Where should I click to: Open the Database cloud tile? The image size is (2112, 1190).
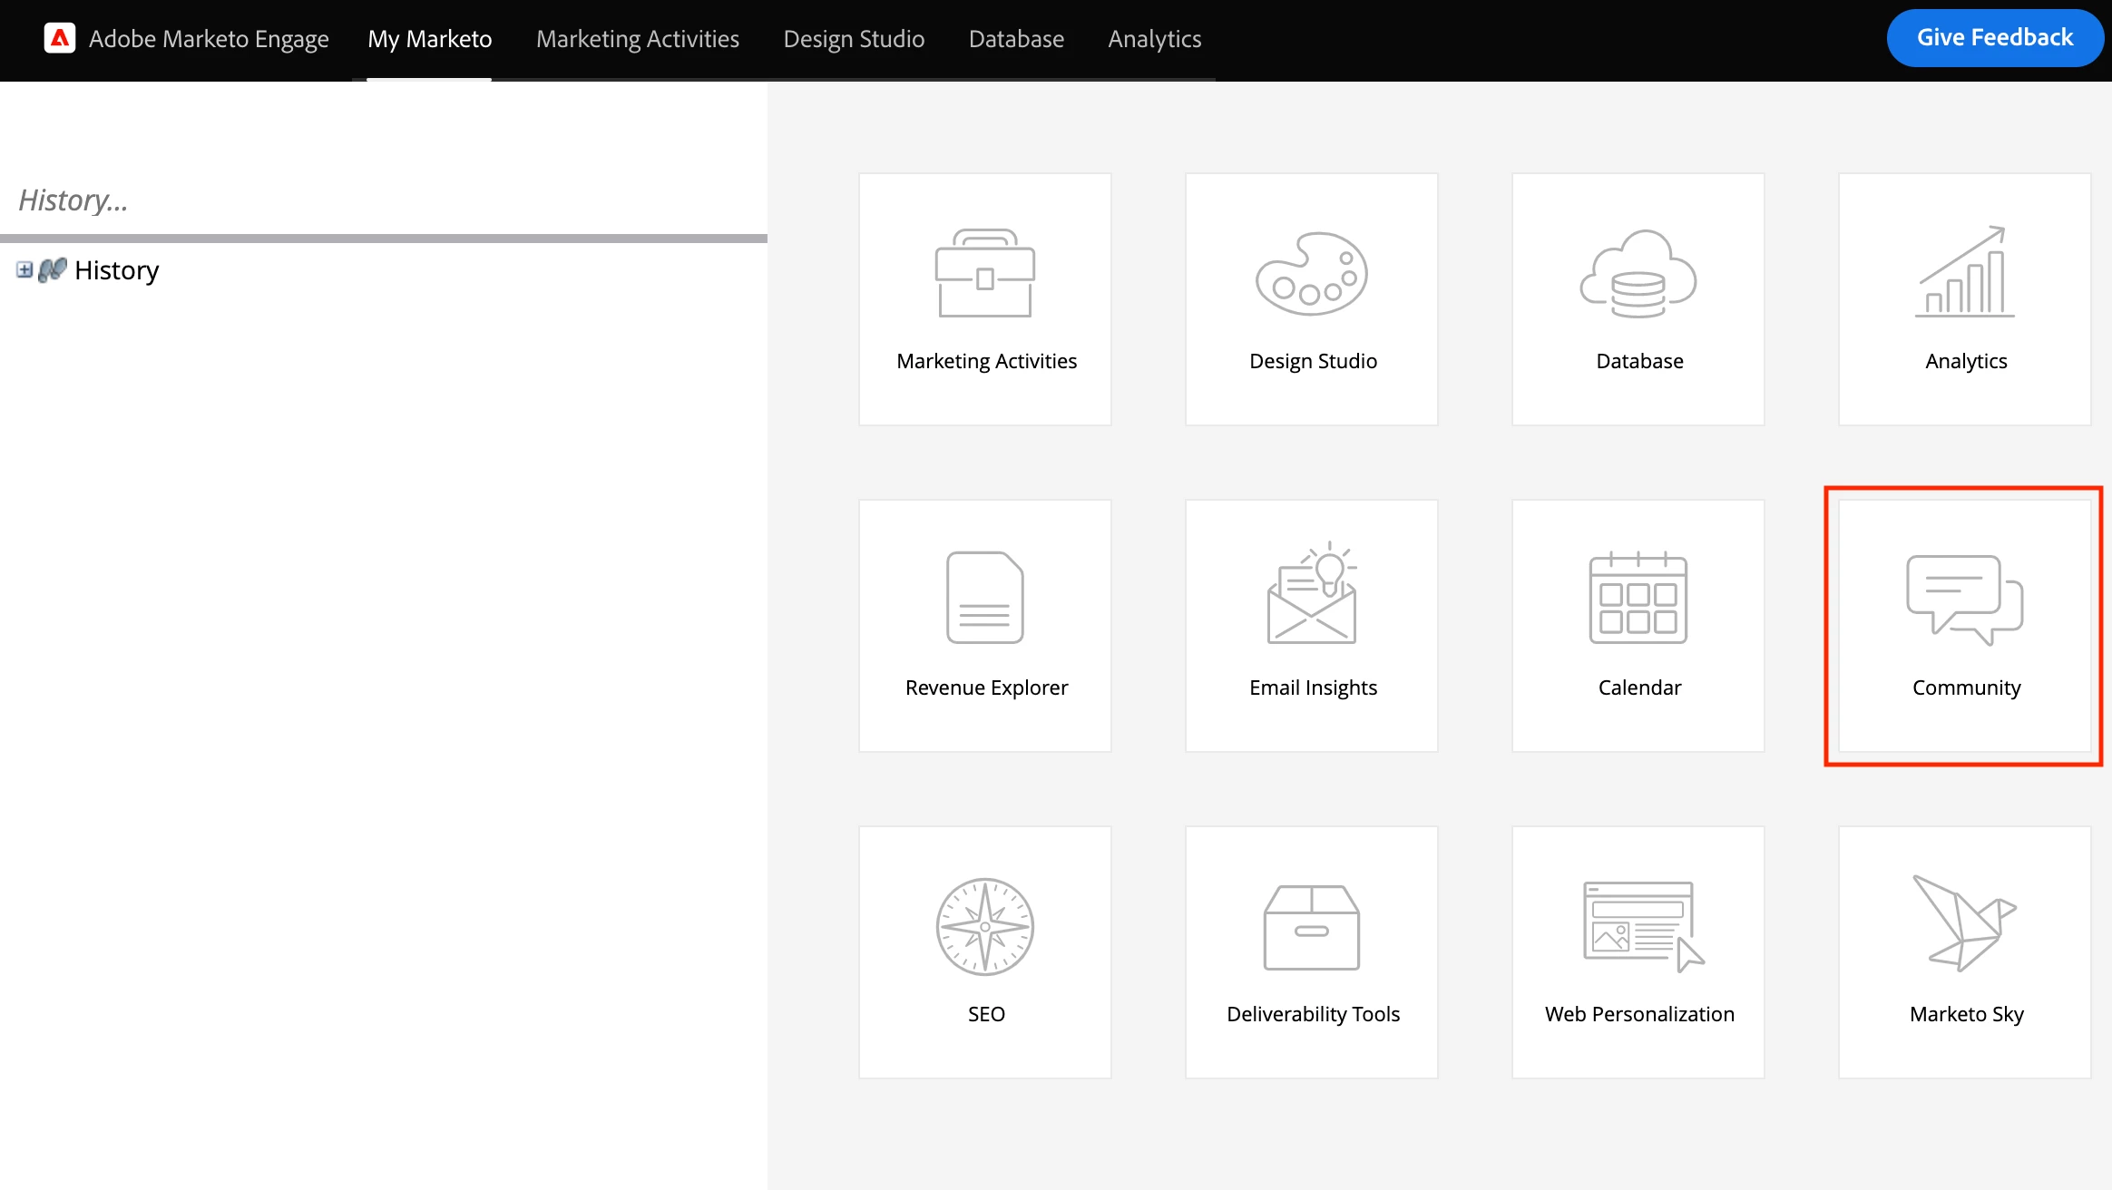click(1638, 298)
